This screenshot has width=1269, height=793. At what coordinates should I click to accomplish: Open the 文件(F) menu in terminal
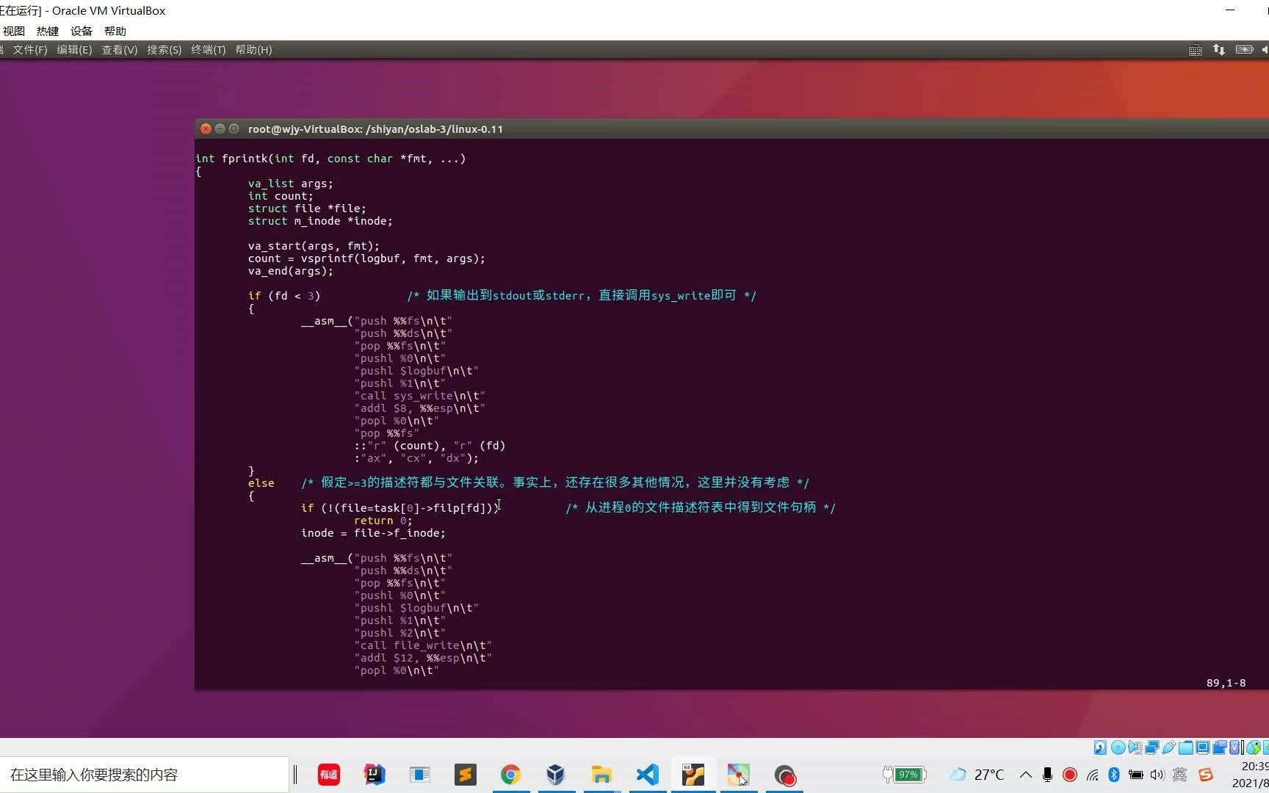29,50
